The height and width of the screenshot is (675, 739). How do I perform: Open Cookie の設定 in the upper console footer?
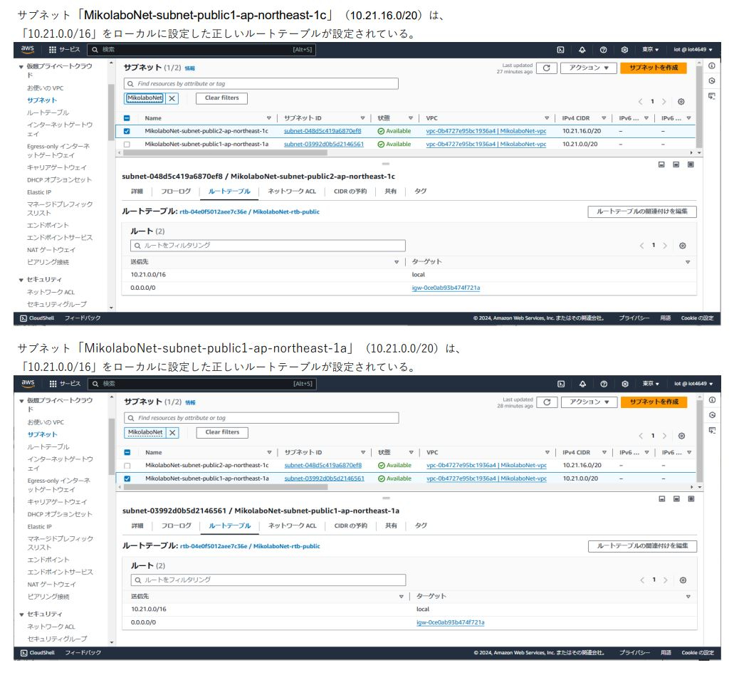tap(697, 318)
